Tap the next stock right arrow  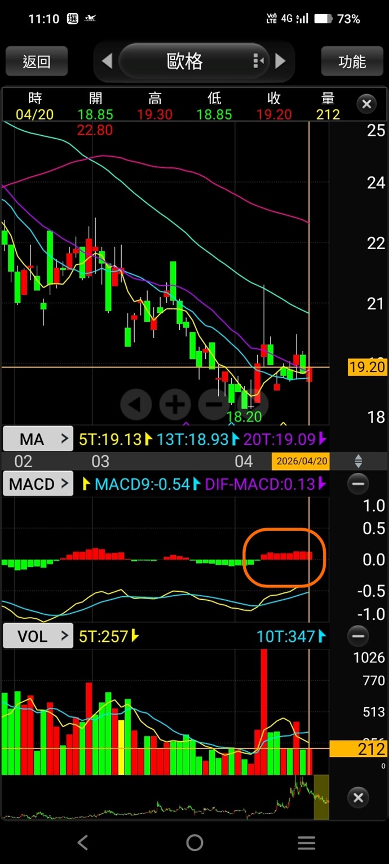click(280, 61)
